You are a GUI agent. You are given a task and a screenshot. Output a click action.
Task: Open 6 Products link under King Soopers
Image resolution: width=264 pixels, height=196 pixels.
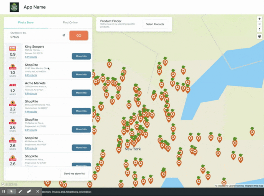pos(31,57)
